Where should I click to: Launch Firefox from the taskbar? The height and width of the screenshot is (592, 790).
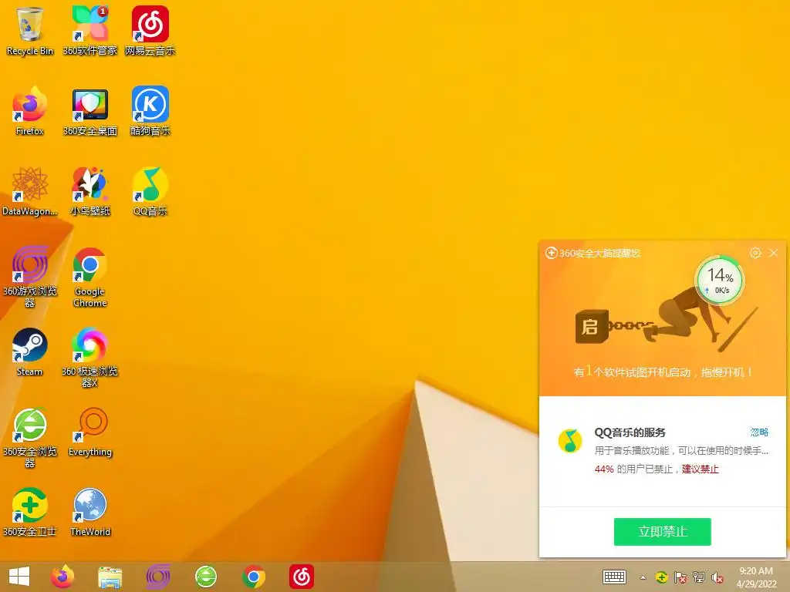(x=62, y=577)
